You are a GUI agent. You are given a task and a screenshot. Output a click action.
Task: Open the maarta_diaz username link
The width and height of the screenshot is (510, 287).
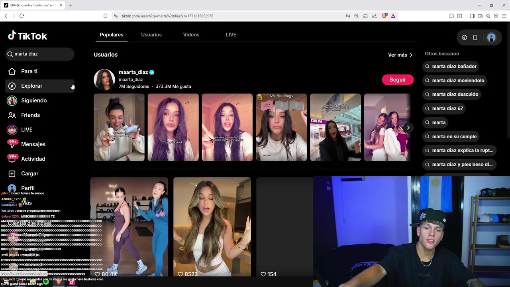(133, 72)
